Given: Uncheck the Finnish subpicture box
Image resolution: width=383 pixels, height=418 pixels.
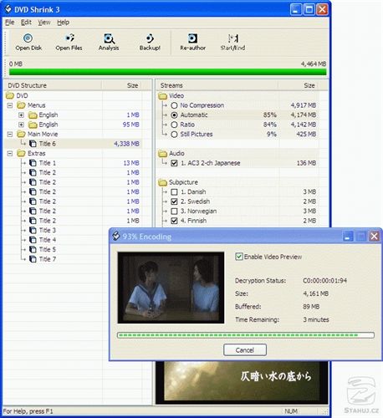Looking at the screenshot, I should tap(174, 221).
